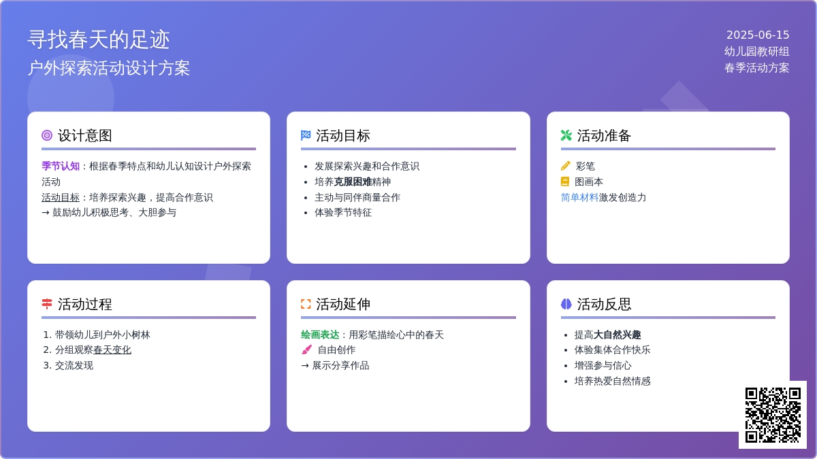Click the bullet 增强参与信心
The image size is (817, 459).
[603, 365]
